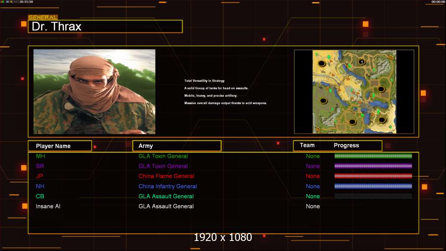Click the team value None for CB
This screenshot has width=446, height=251.
pos(313,196)
